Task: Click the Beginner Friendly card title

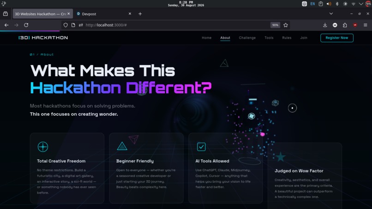Action: click(x=135, y=161)
